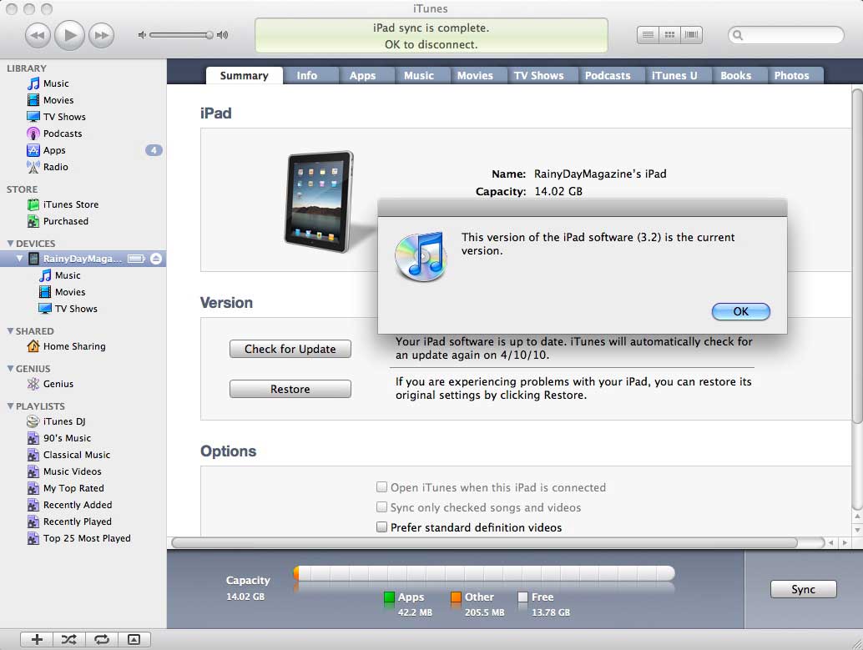Toggle shuffle mode
This screenshot has width=863, height=650.
(68, 639)
